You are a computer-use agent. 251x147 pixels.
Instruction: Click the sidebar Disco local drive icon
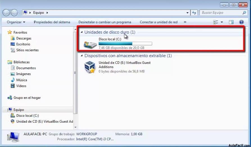pos(13,116)
